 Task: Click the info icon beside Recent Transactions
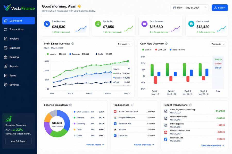[190, 105]
